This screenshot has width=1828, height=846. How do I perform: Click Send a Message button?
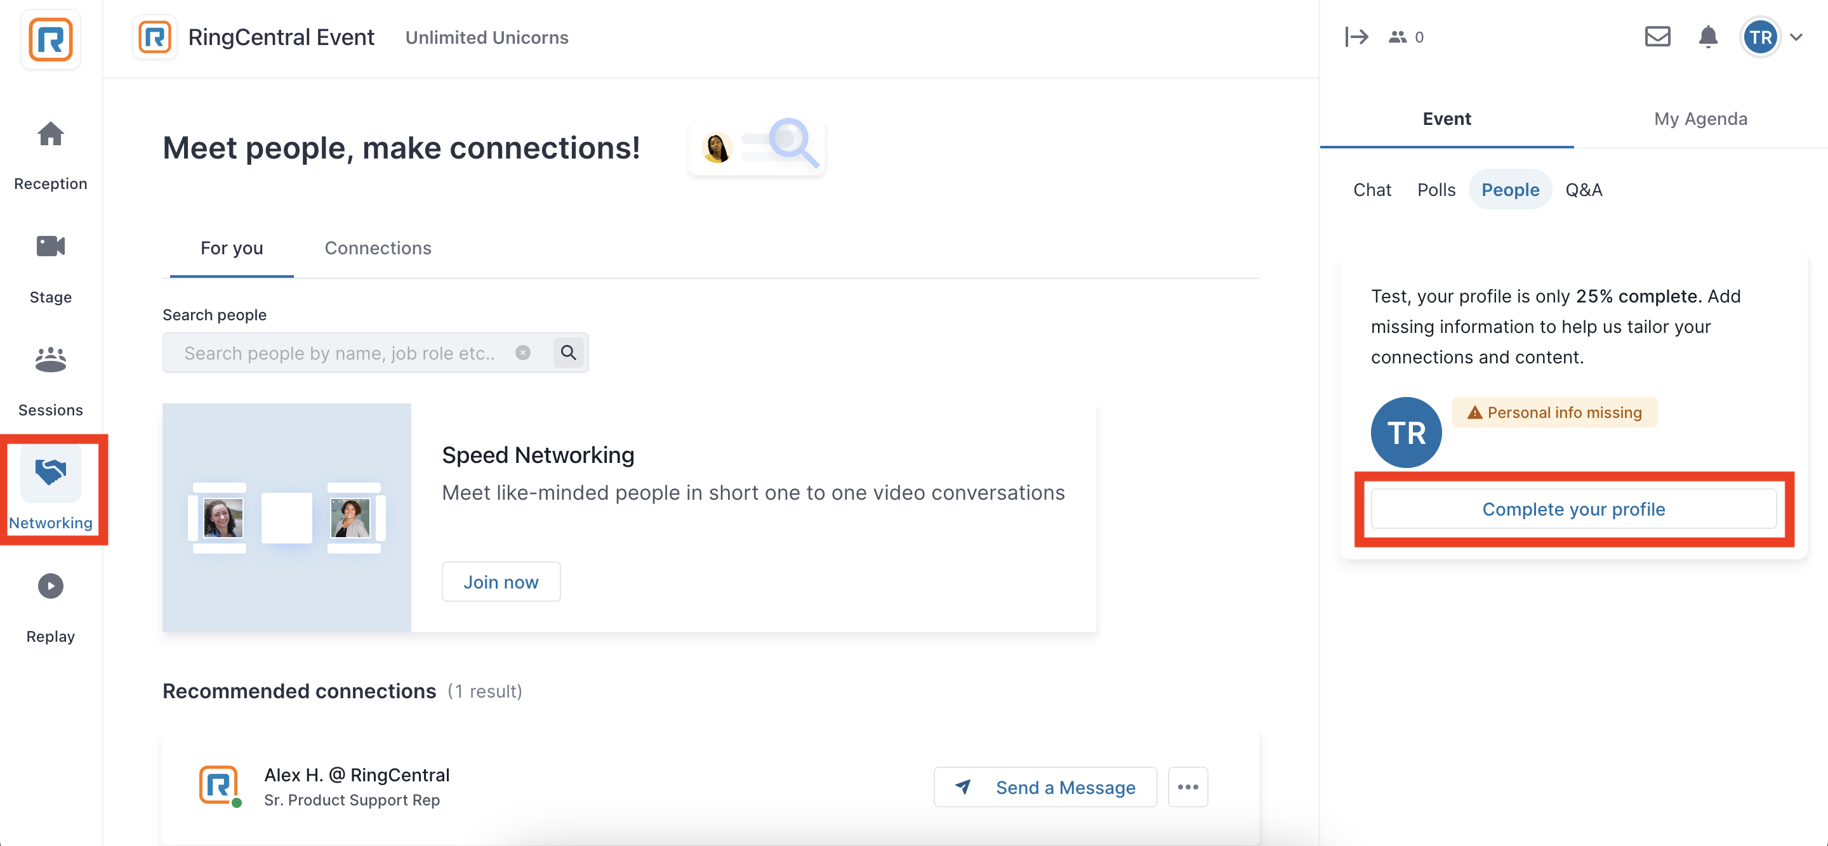click(1045, 786)
